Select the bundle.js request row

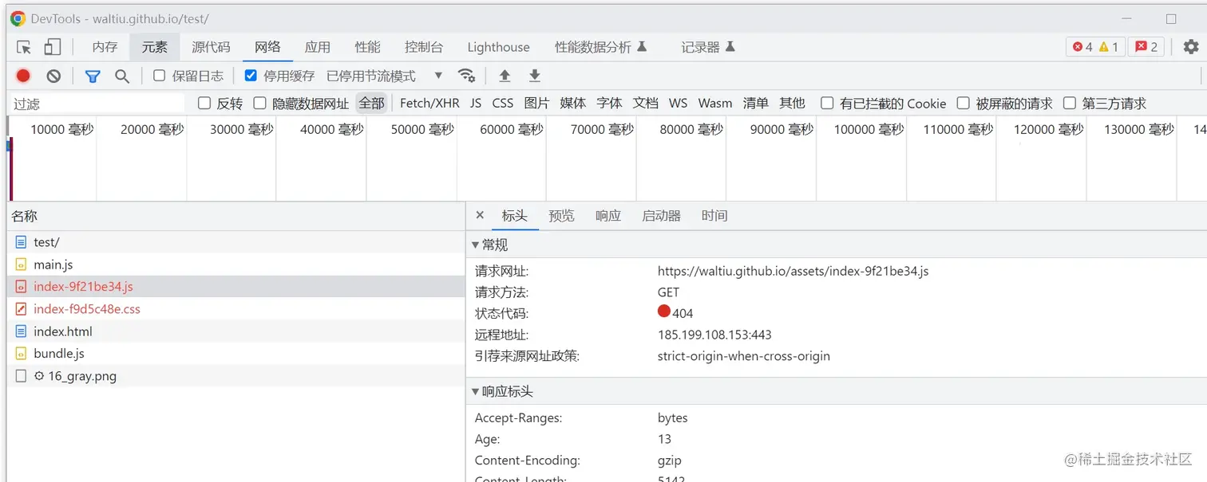pos(235,354)
